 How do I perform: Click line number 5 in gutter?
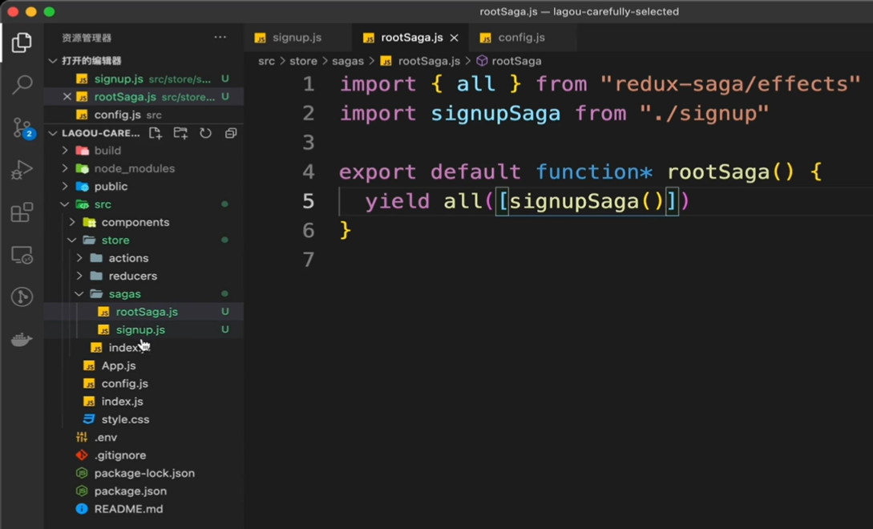pyautogui.click(x=308, y=201)
